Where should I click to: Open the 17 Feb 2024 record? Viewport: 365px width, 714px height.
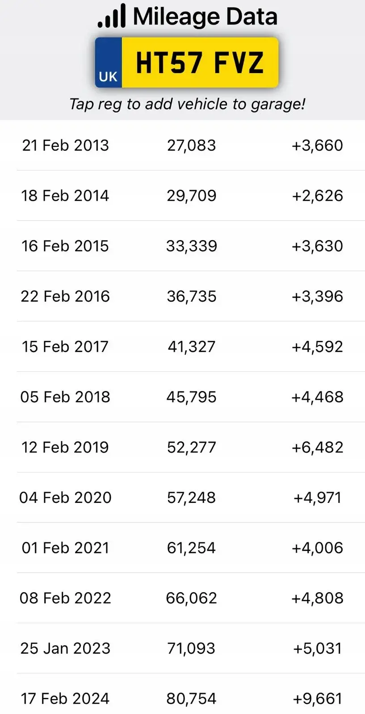(x=65, y=698)
